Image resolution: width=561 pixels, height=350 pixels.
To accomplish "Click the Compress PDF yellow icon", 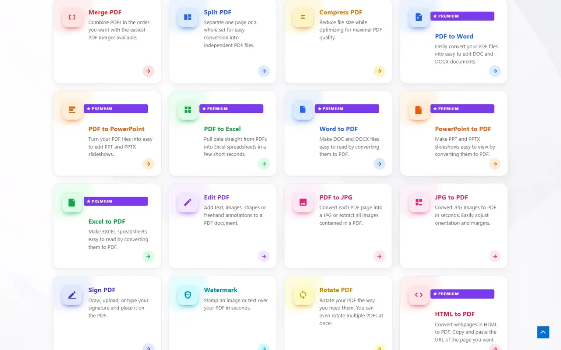I will pyautogui.click(x=303, y=17).
